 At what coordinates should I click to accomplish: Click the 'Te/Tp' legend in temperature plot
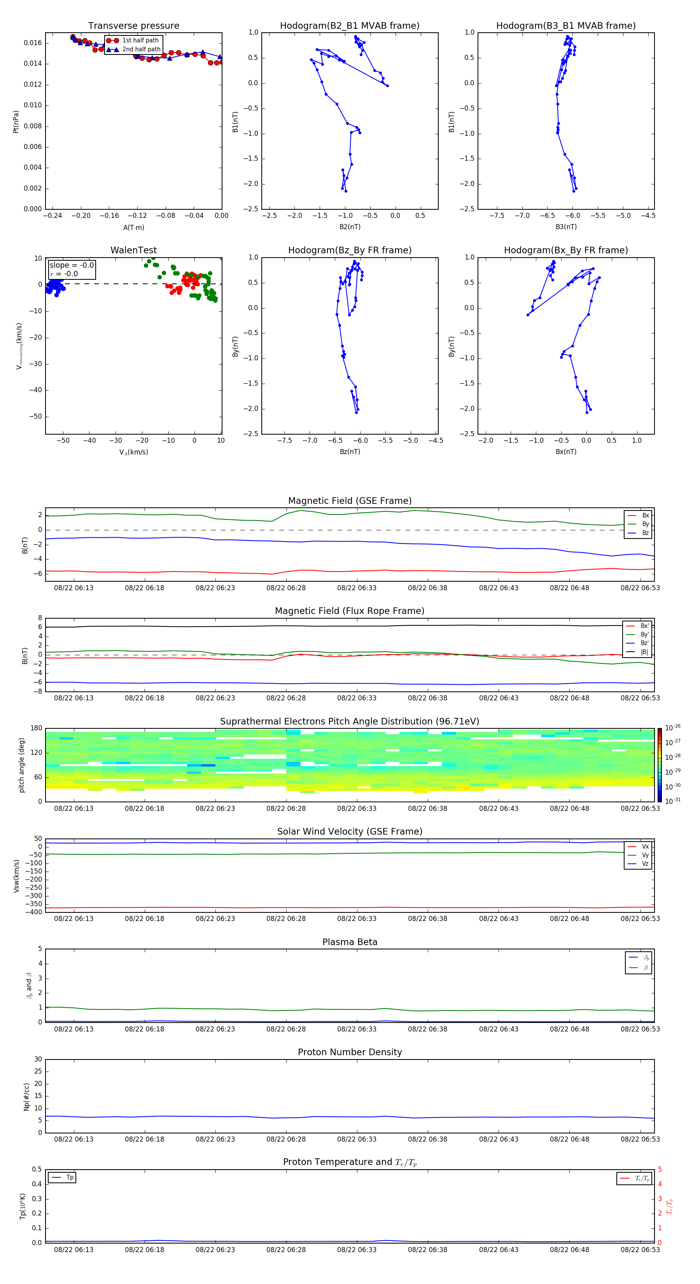click(x=634, y=1178)
